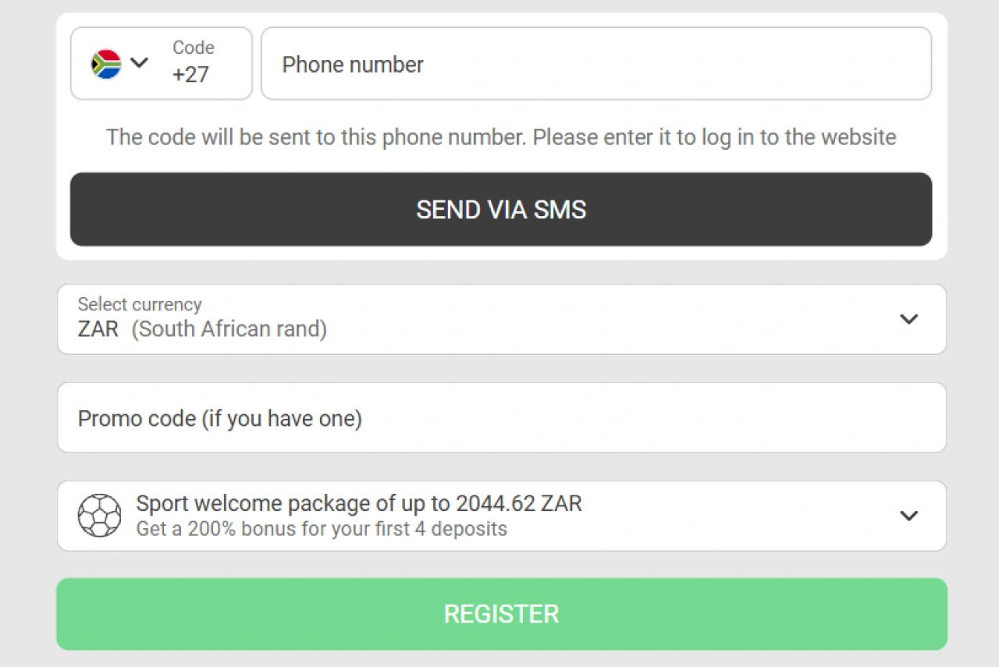The height and width of the screenshot is (667, 999).
Task: Click the SMS code instruction text
Action: pos(501,137)
